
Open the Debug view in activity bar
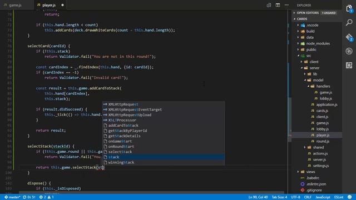click(349, 51)
